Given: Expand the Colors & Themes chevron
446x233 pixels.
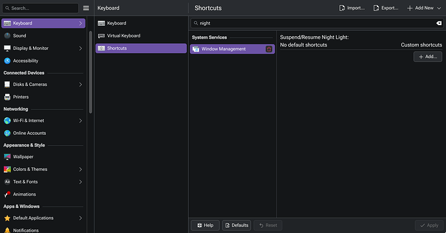Looking at the screenshot, I should pyautogui.click(x=81, y=169).
